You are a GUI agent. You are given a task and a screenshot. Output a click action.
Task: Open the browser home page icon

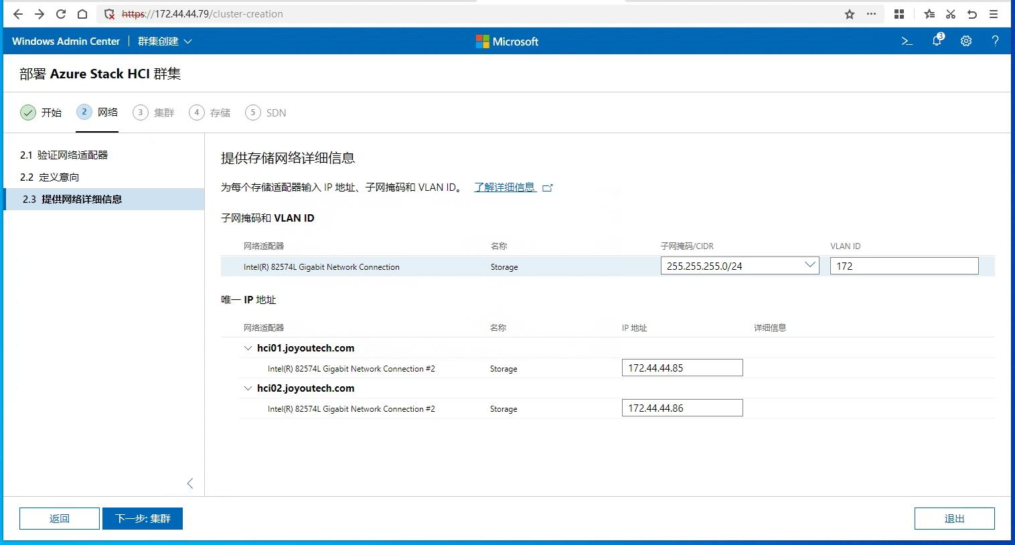[82, 14]
